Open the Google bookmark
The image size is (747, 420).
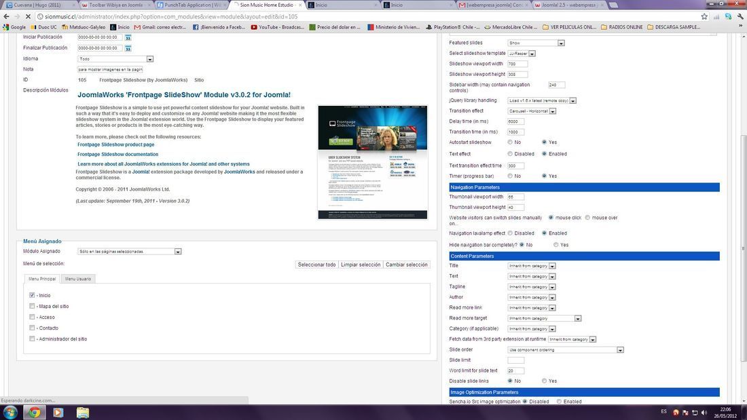pyautogui.click(x=14, y=27)
